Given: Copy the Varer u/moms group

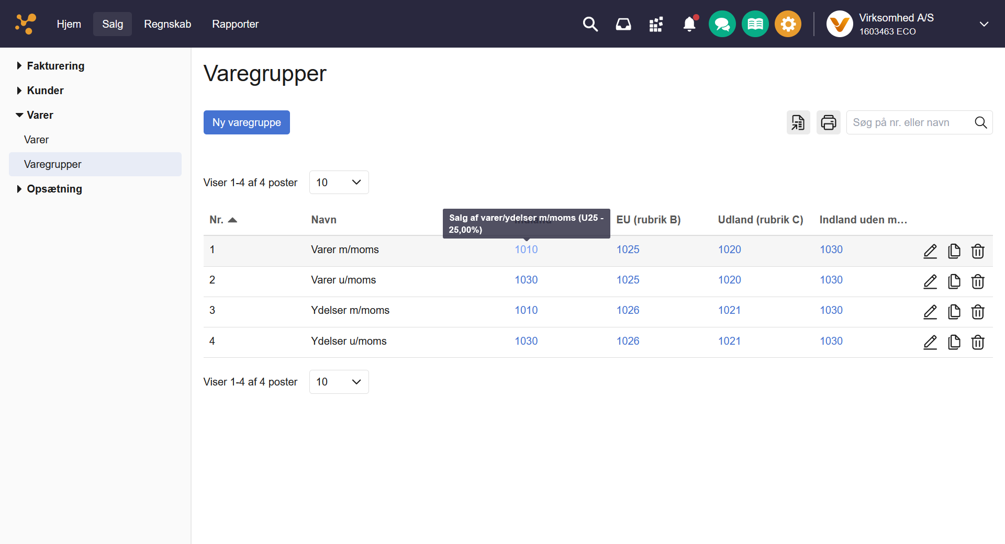Looking at the screenshot, I should point(954,281).
